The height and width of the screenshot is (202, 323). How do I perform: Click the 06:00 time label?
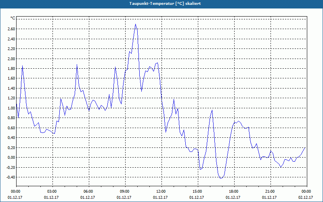[89, 191]
